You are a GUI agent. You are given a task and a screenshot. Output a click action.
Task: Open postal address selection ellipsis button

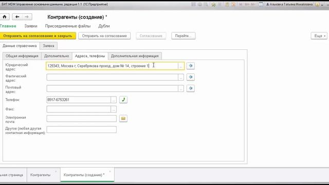click(180, 88)
